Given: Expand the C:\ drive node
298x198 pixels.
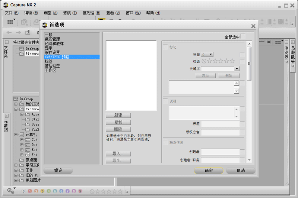Looking at the screenshot, I should tap(22, 140).
